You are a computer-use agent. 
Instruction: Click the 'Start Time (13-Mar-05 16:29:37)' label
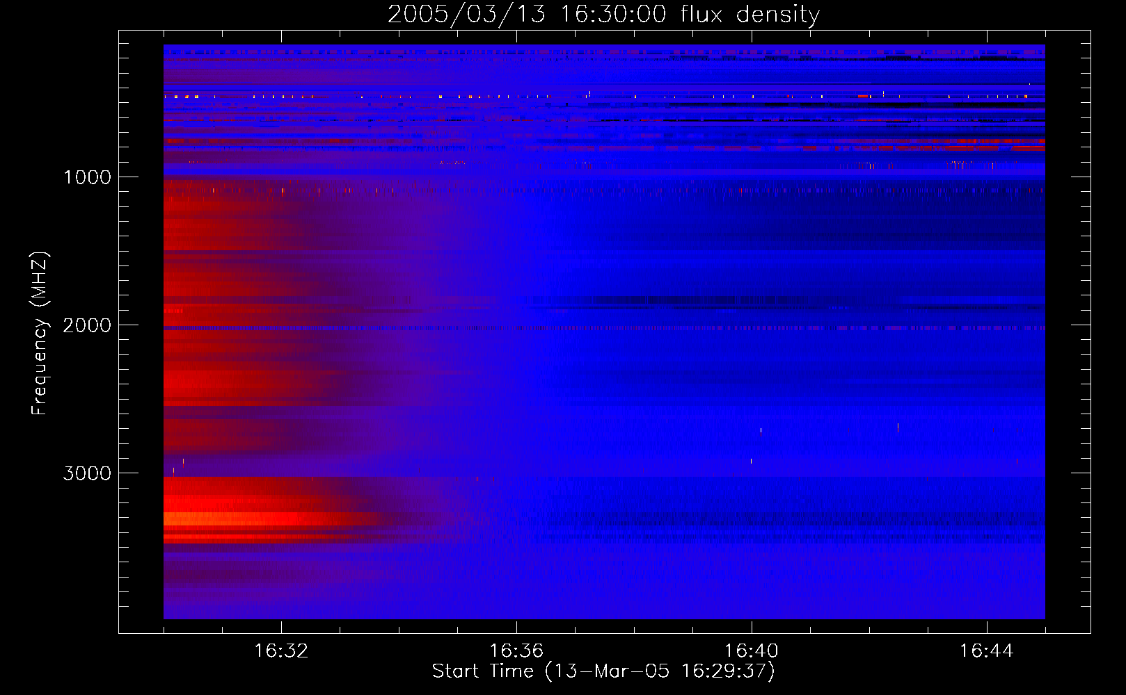pyautogui.click(x=603, y=671)
